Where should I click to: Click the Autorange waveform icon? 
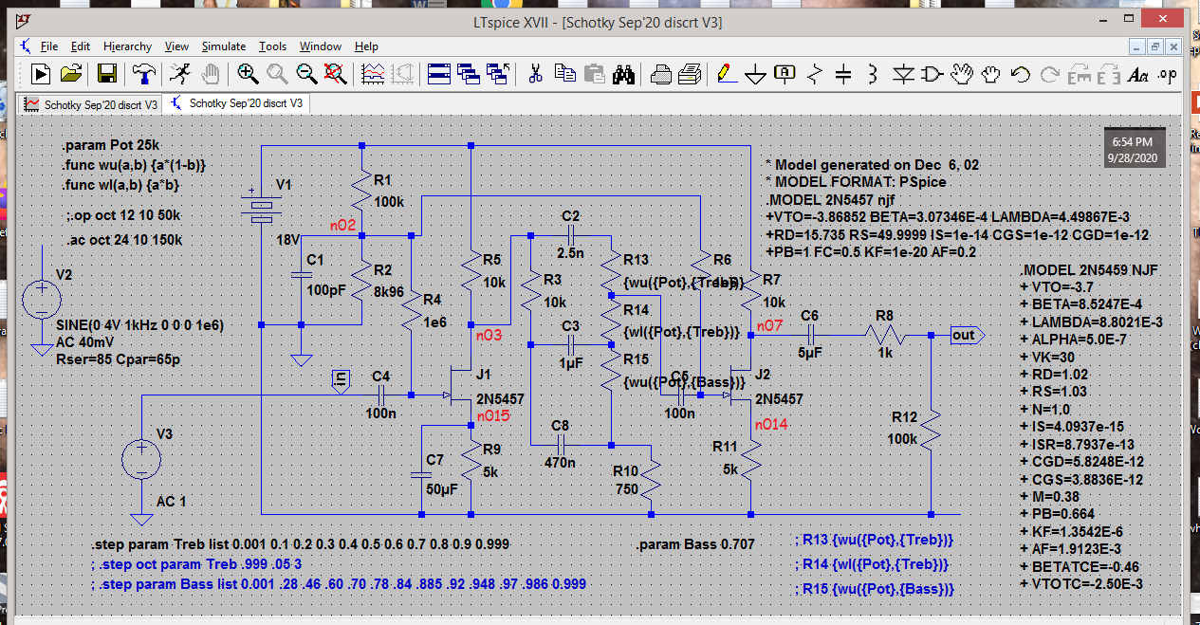(374, 73)
